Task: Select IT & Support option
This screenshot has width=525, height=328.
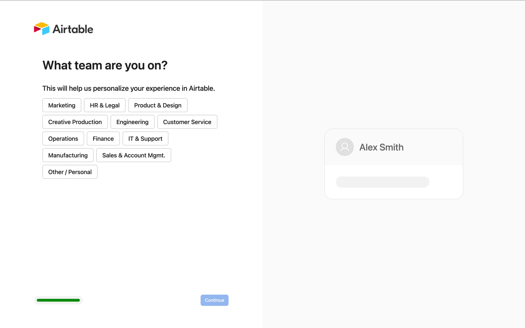Action: pyautogui.click(x=145, y=139)
